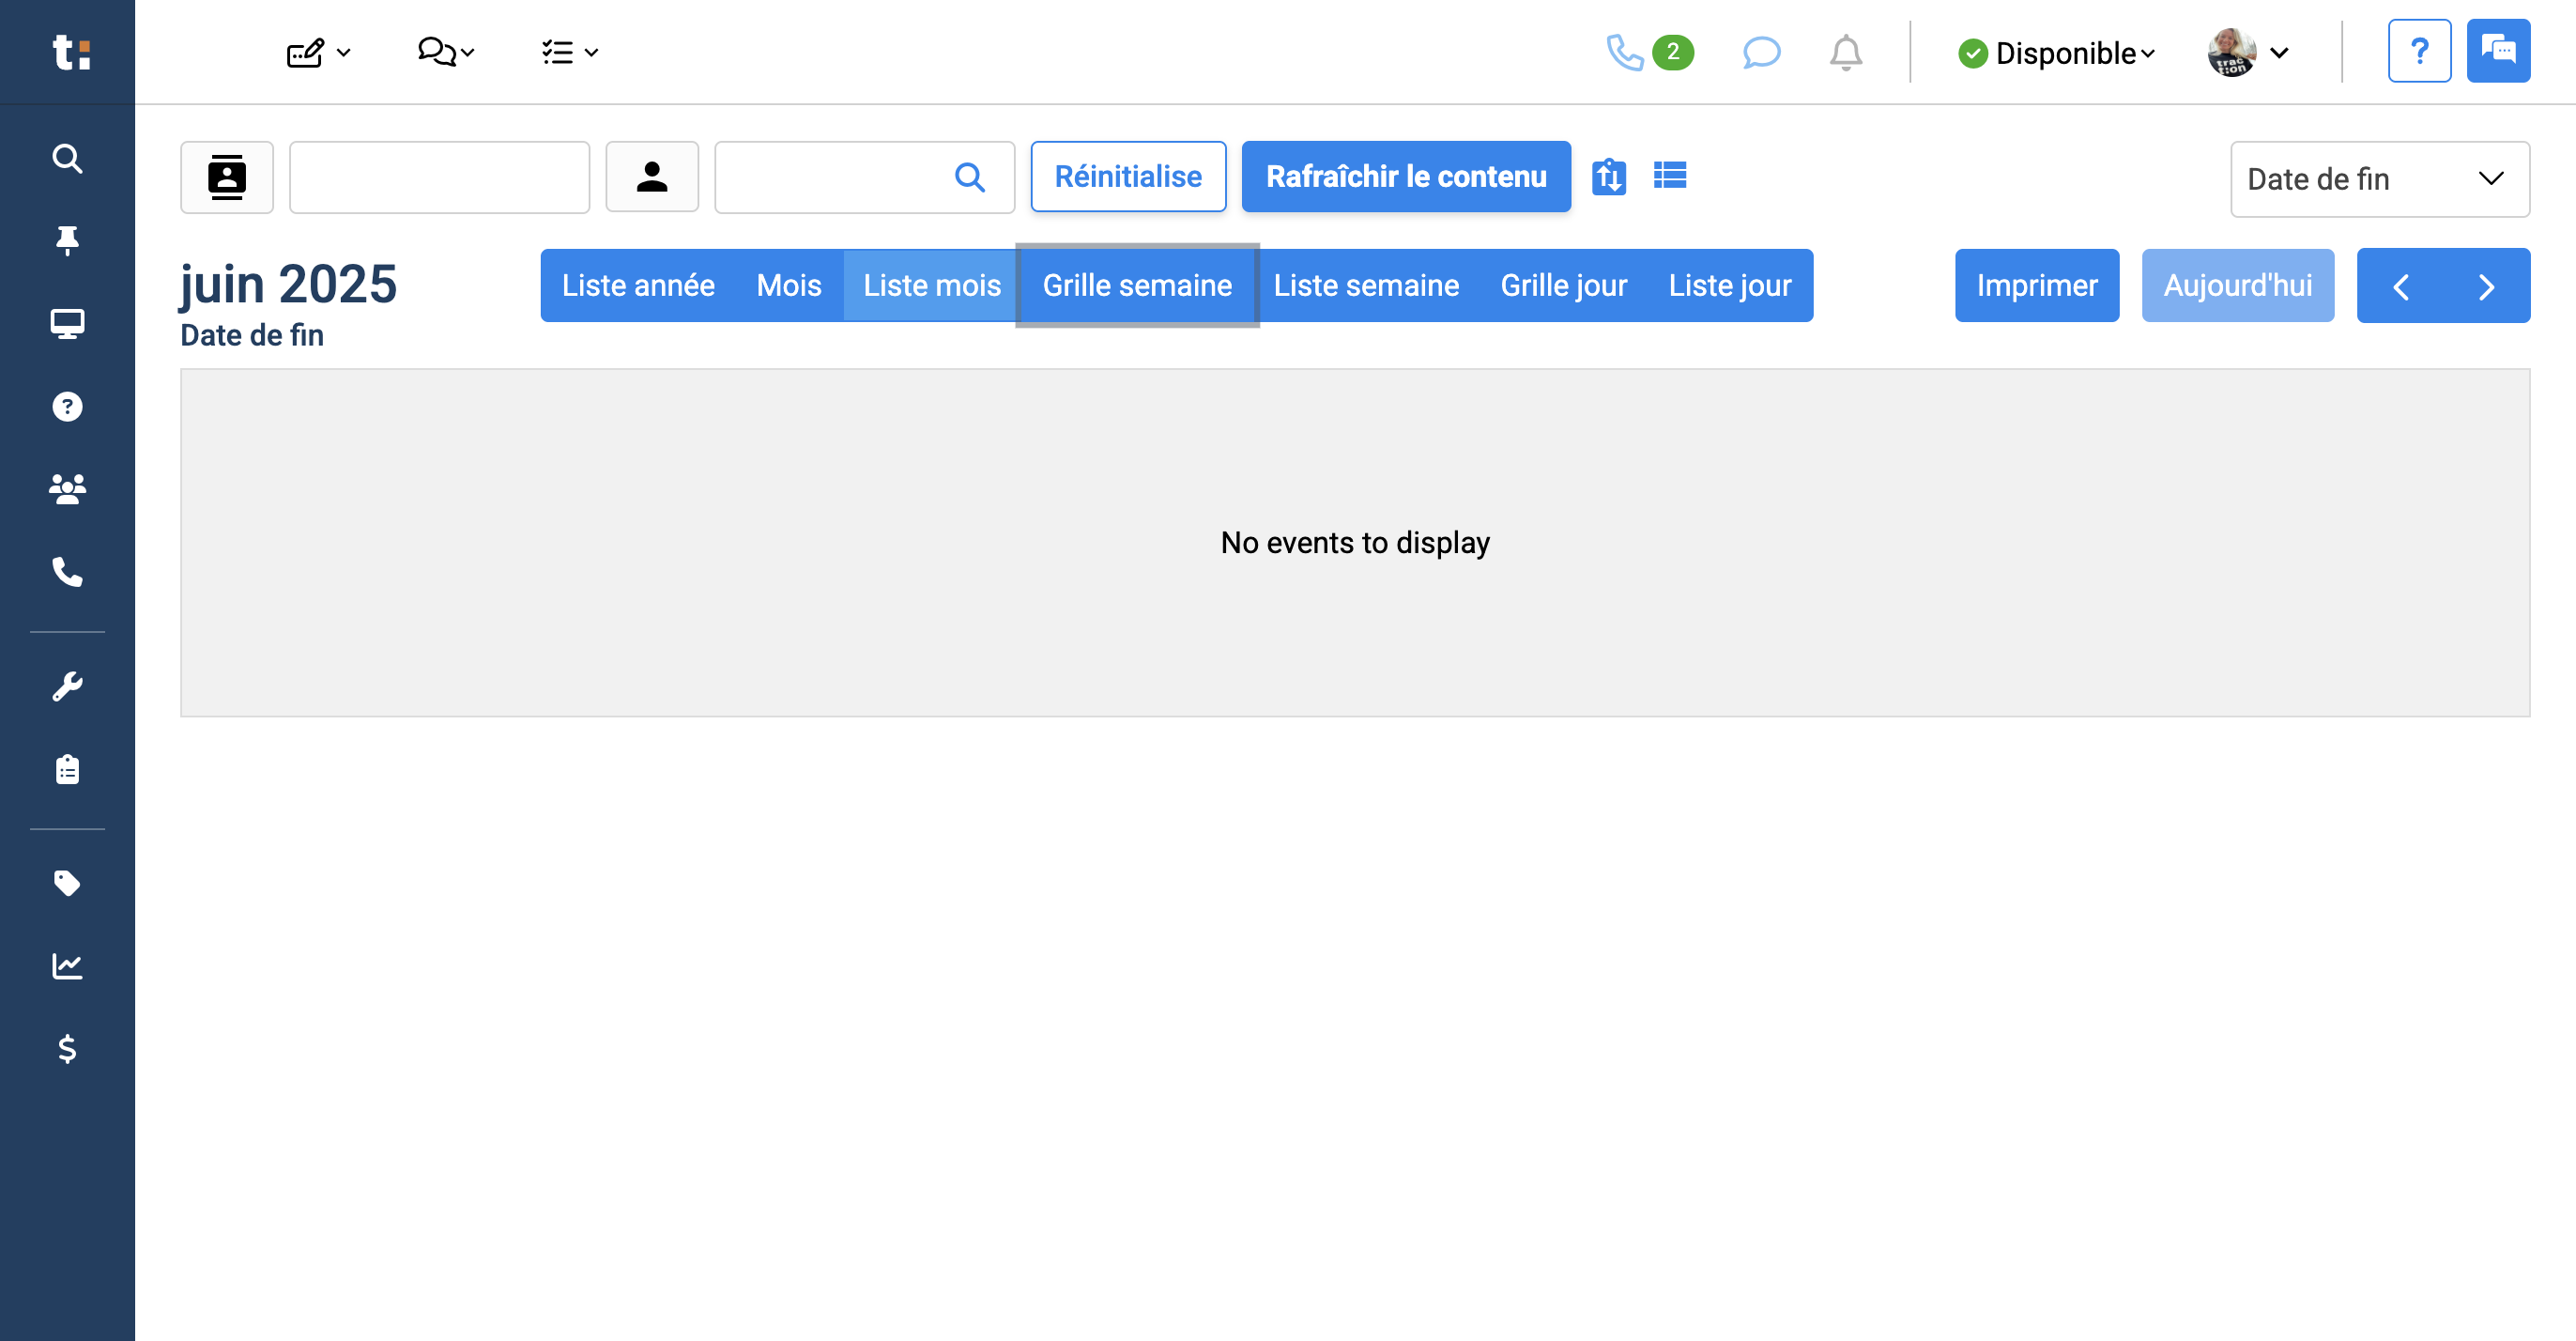This screenshot has height=1341, width=2576.
Task: Expand the Disponible status dropdown
Action: [x=2056, y=53]
